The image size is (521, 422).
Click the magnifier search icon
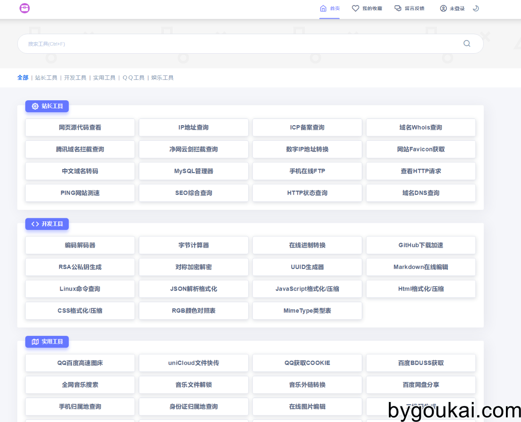[467, 43]
